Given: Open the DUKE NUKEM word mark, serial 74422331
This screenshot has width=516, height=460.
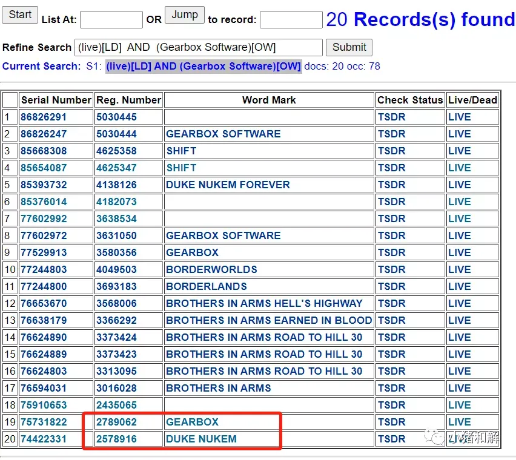Looking at the screenshot, I should coord(201,439).
